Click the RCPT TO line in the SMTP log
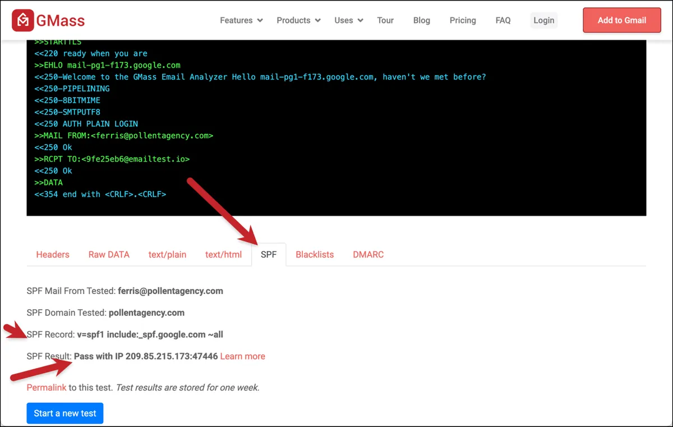Image resolution: width=673 pixels, height=427 pixels. 112,159
